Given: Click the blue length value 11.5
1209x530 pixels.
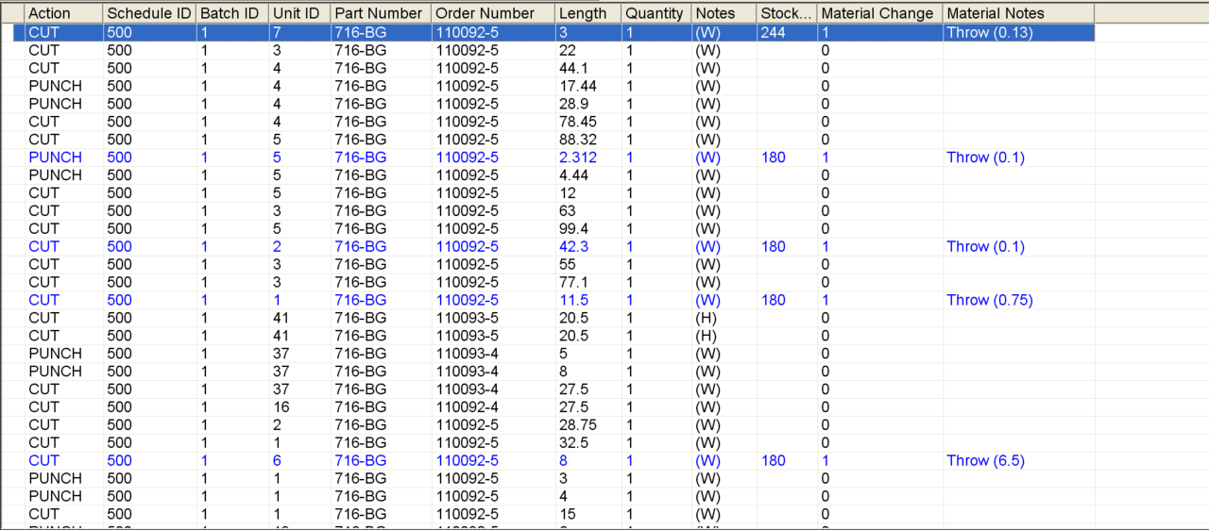Looking at the screenshot, I should 573,300.
